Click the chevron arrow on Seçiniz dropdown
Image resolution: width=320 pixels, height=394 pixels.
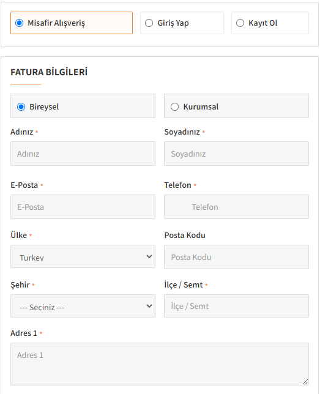(149, 306)
